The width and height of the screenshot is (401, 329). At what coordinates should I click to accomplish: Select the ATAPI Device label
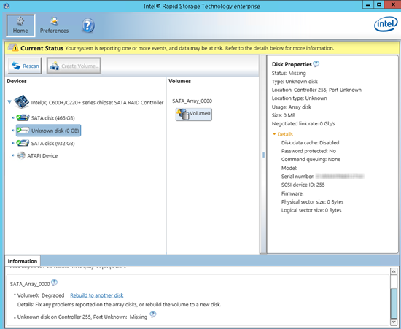(42, 156)
